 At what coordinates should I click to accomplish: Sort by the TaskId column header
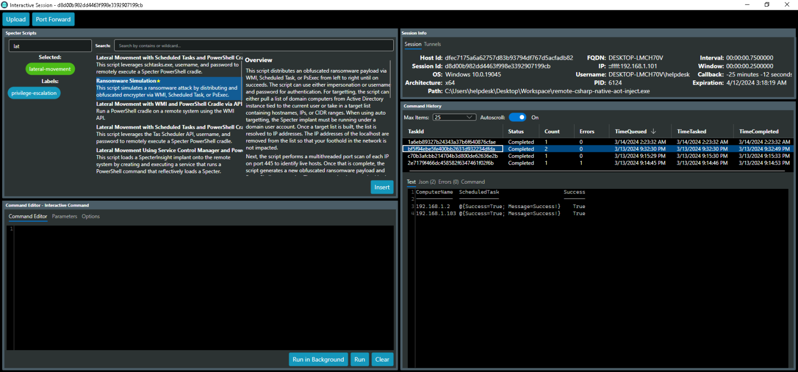tap(453, 131)
